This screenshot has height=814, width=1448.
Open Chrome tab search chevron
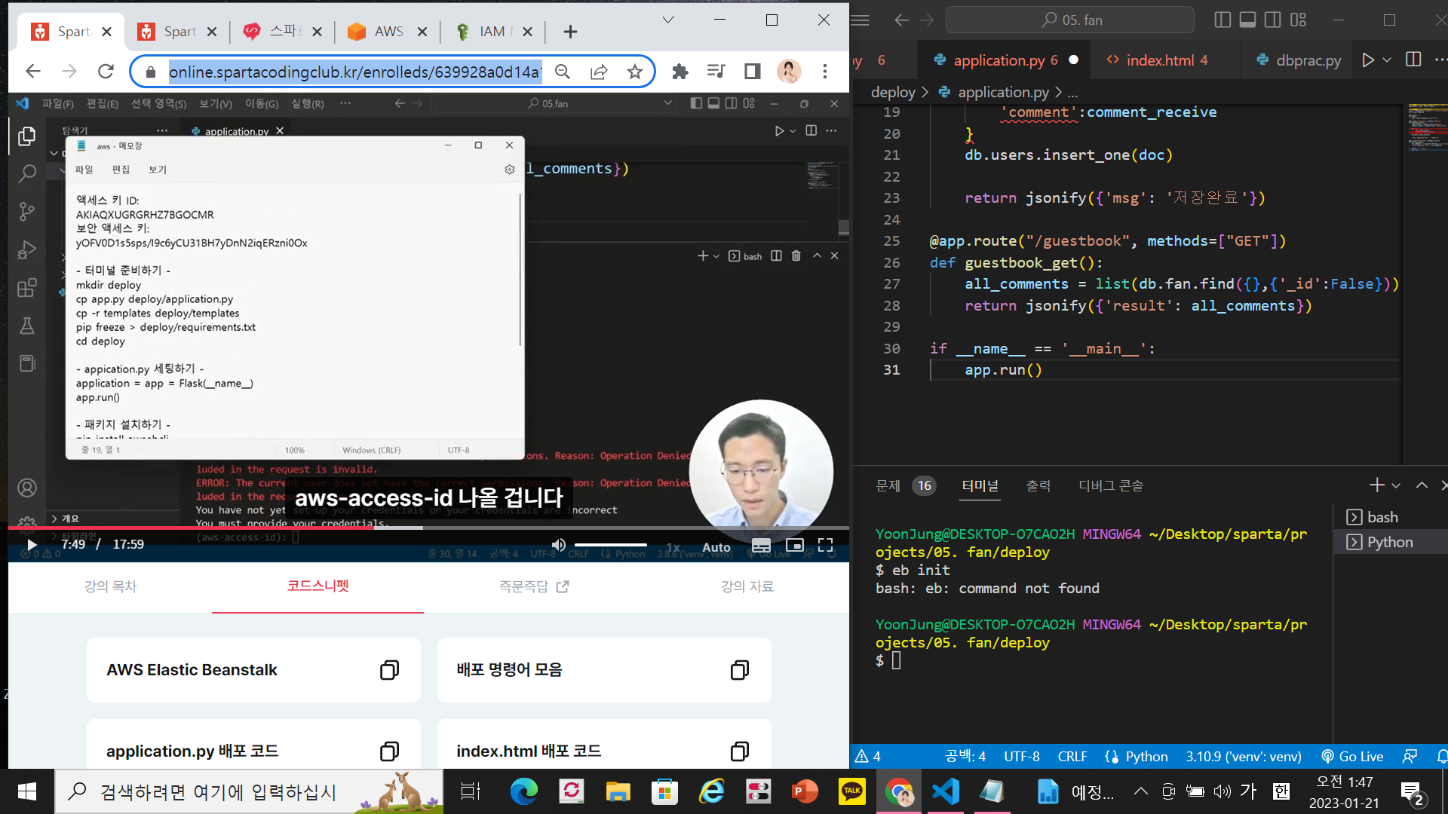point(668,20)
